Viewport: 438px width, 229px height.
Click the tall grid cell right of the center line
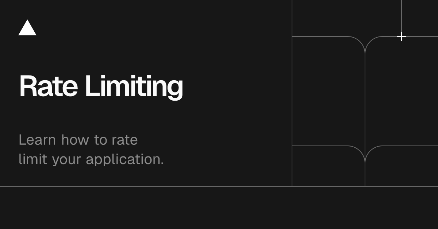click(401, 91)
